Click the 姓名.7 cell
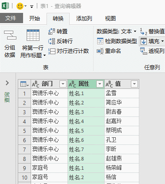 86,149
